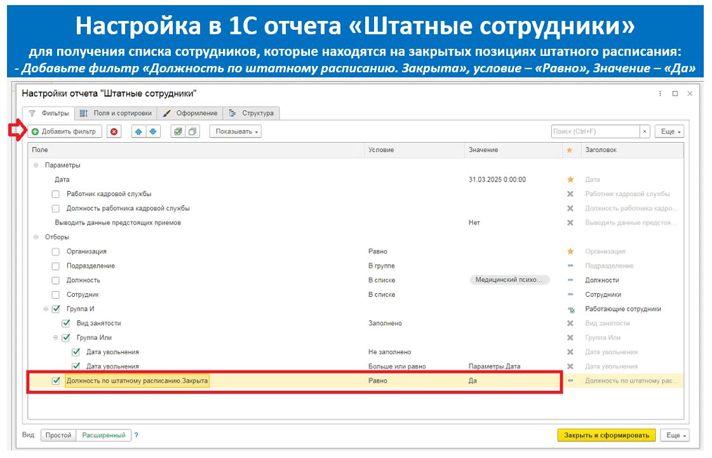Uncheck the Вид занятости checkbox
The width and height of the screenshot is (712, 458).
click(66, 324)
